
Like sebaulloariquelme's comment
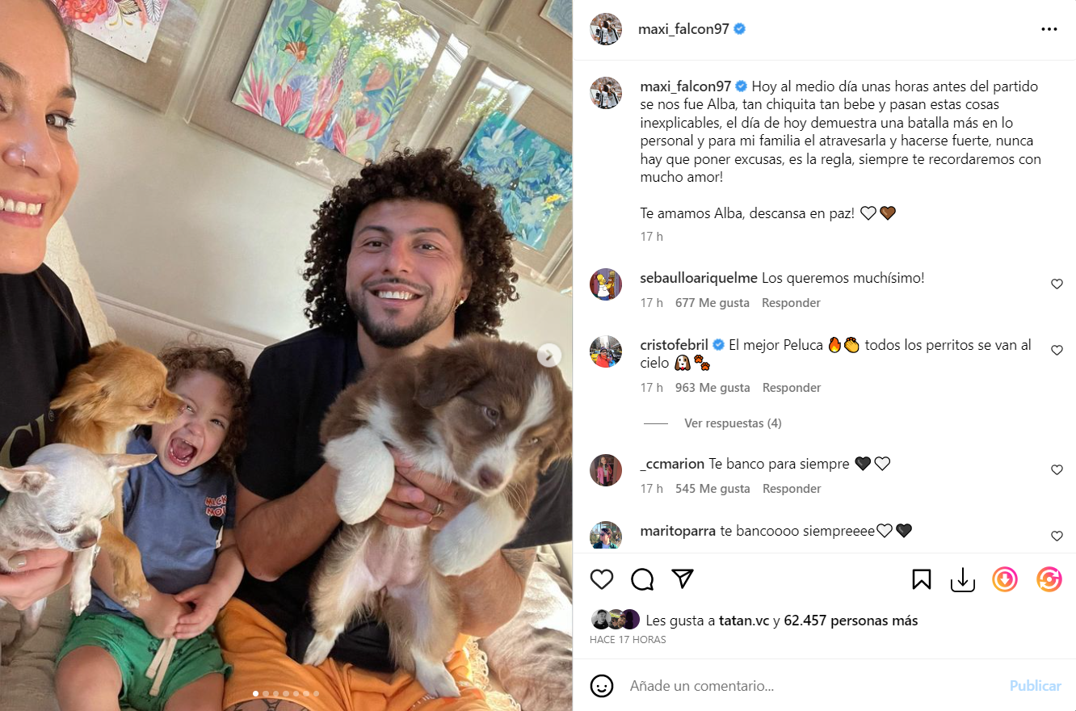coord(1057,284)
